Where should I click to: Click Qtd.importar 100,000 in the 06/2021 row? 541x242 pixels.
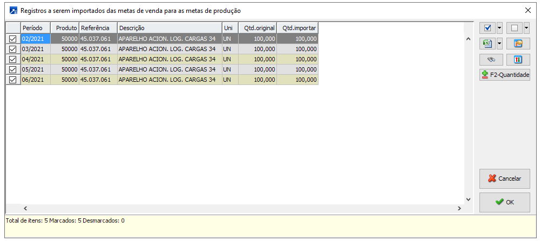coord(297,80)
